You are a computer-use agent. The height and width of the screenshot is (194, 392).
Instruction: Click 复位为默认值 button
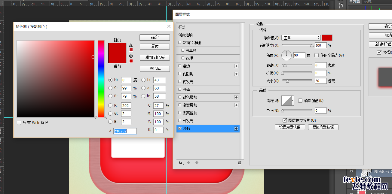(x=323, y=127)
